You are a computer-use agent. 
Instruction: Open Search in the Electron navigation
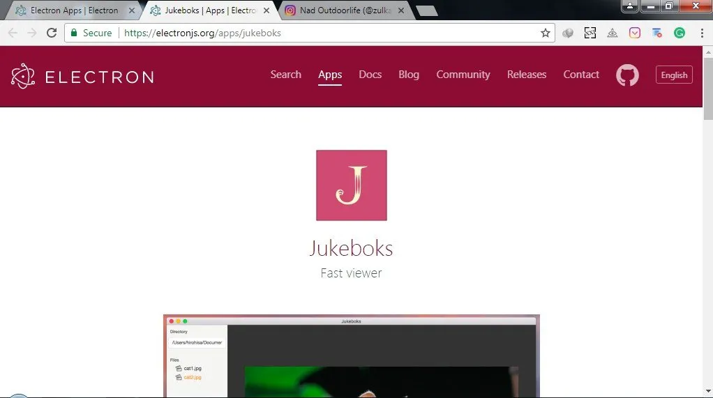tap(285, 75)
